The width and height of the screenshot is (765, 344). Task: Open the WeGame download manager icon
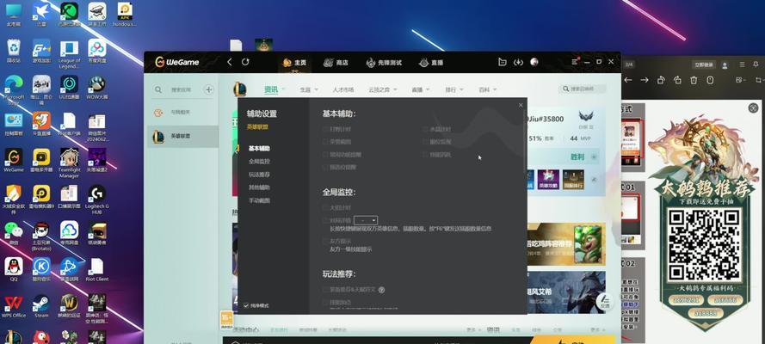pyautogui.click(x=518, y=63)
